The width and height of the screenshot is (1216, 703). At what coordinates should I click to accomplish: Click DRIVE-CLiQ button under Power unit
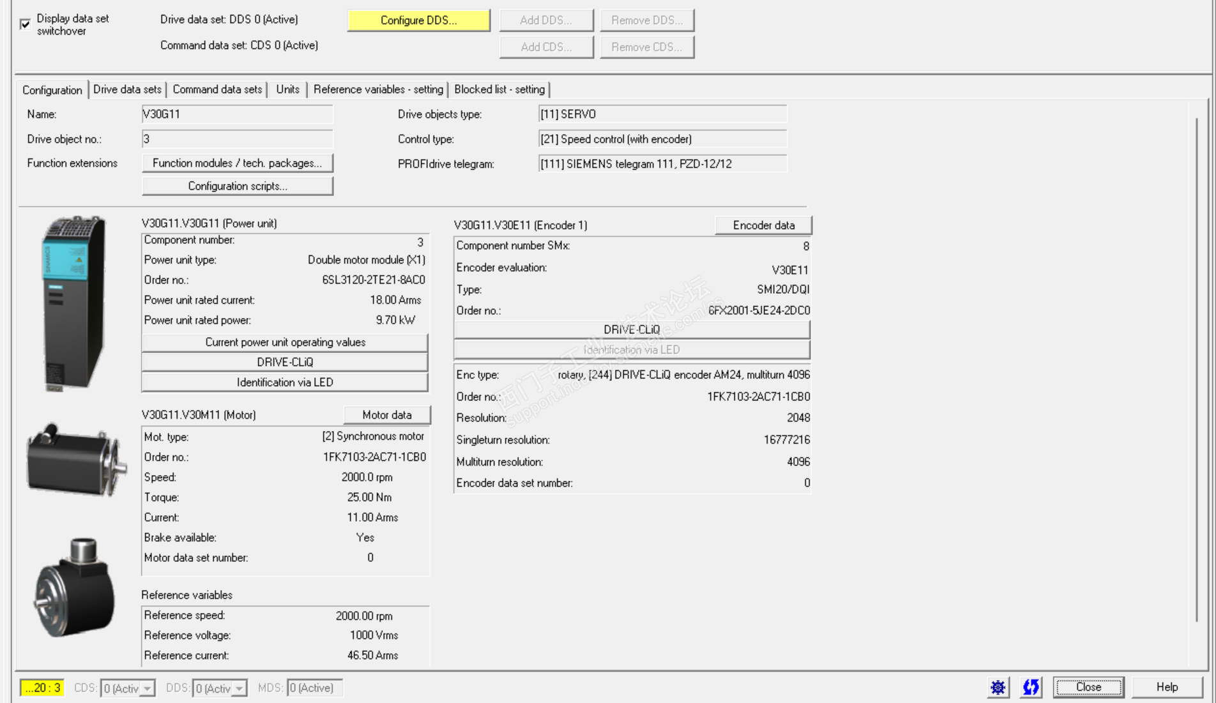coord(285,362)
